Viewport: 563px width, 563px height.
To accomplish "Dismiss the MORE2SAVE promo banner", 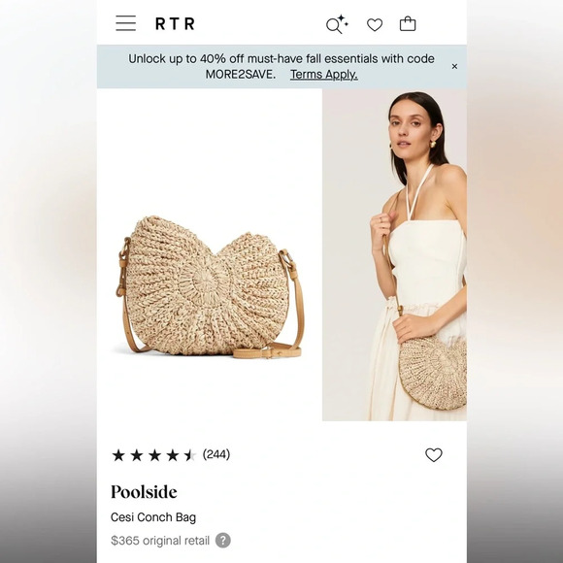I will point(454,66).
